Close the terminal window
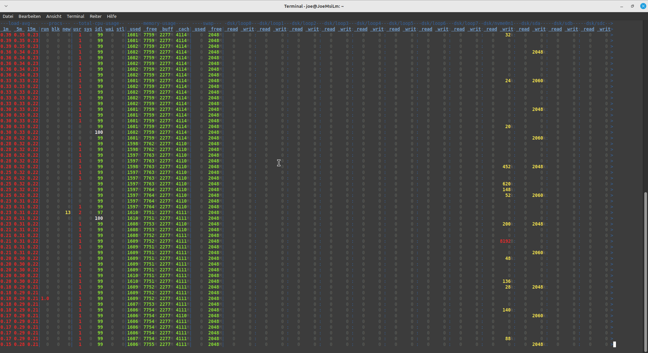 (643, 6)
